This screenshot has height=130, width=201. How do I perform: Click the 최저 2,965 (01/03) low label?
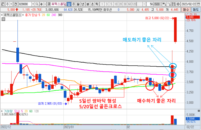coord(50,104)
